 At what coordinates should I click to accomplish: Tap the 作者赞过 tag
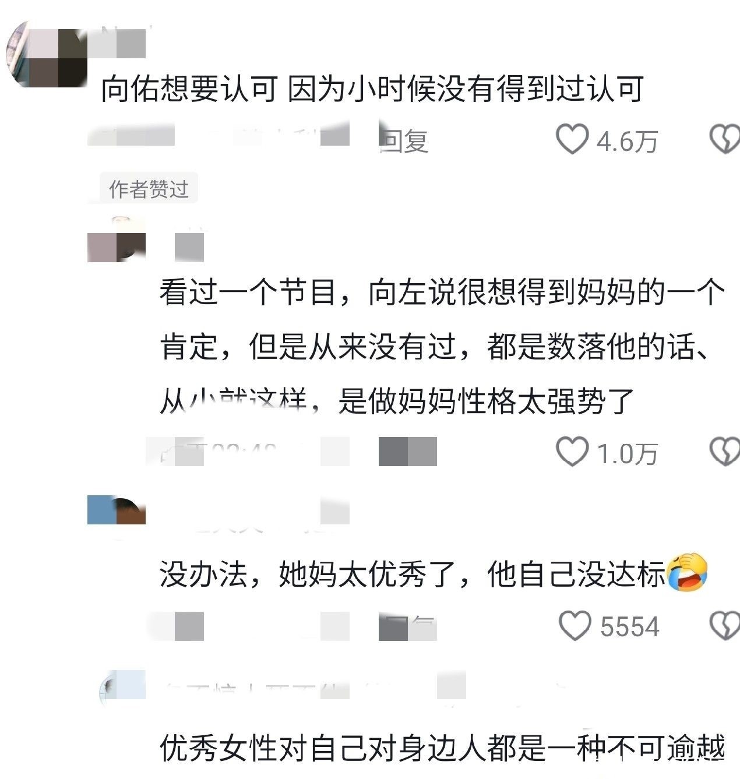[149, 188]
